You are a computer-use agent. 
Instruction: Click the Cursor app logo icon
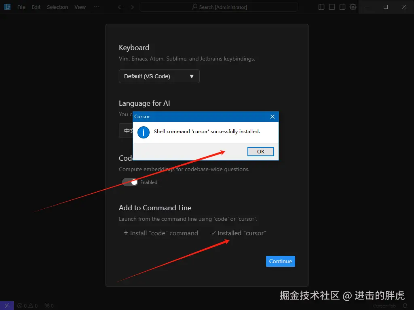(7, 7)
